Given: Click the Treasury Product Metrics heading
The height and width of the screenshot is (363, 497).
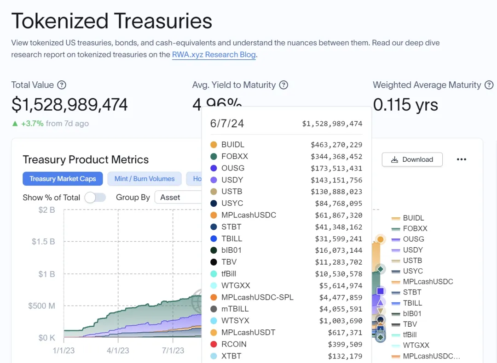Looking at the screenshot, I should 86,159.
